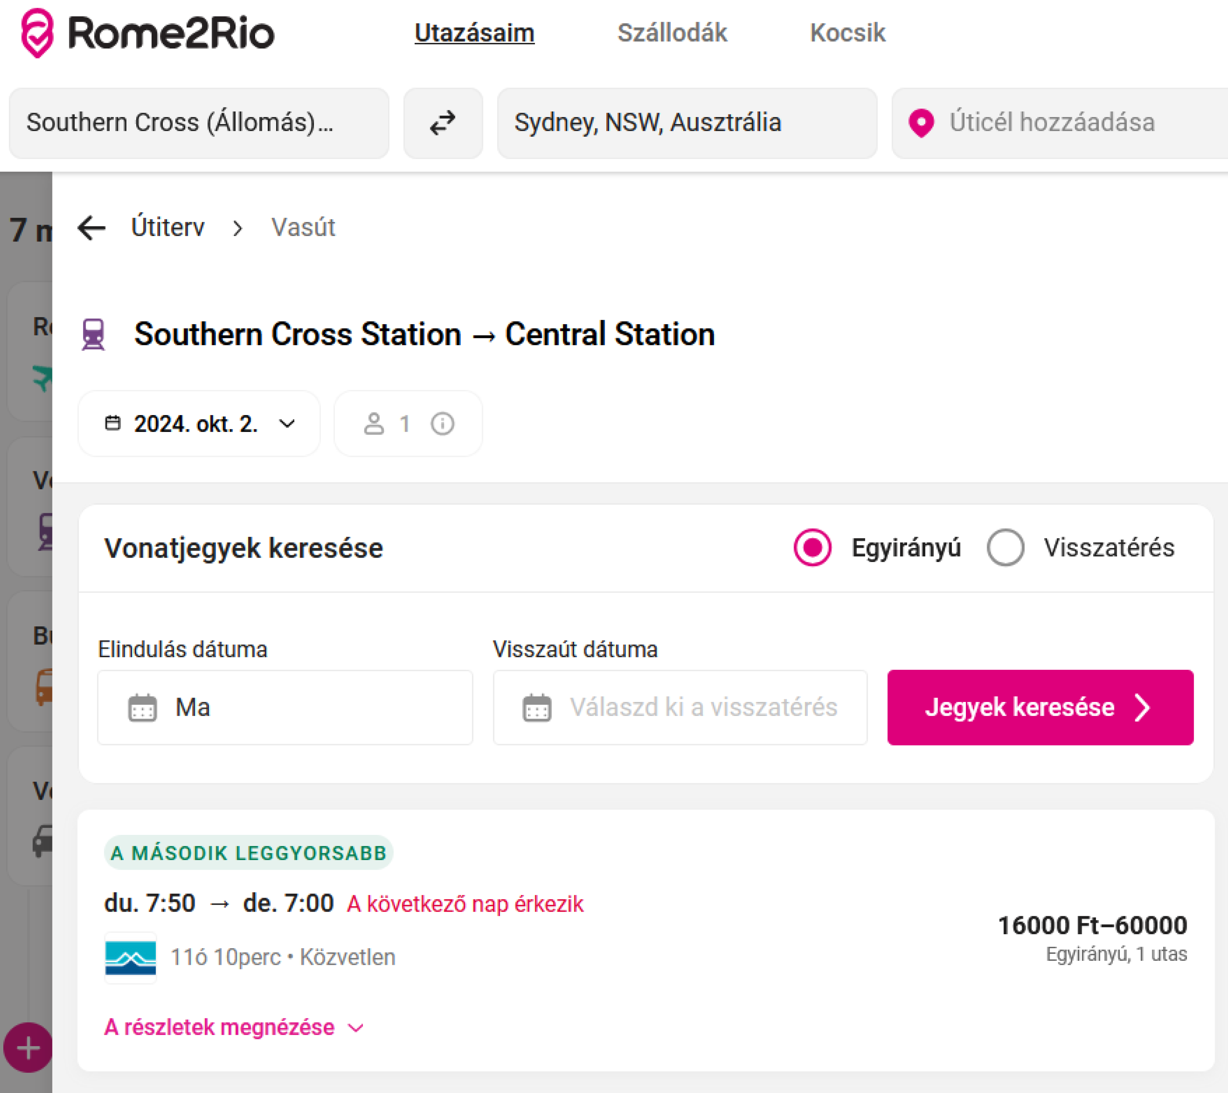Swap origin and destination with arrows icon
This screenshot has height=1093, width=1228.
pos(443,123)
